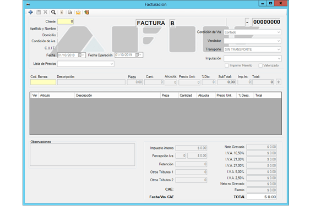Image resolution: width=310 pixels, height=206 pixels.
Task: Click the invoice letter B box
Action: click(172, 23)
